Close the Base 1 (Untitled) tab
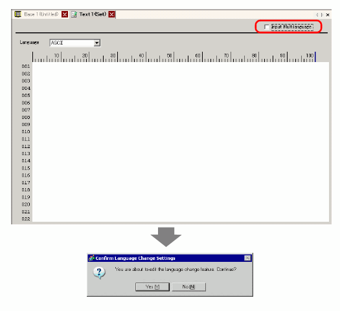 pos(65,14)
